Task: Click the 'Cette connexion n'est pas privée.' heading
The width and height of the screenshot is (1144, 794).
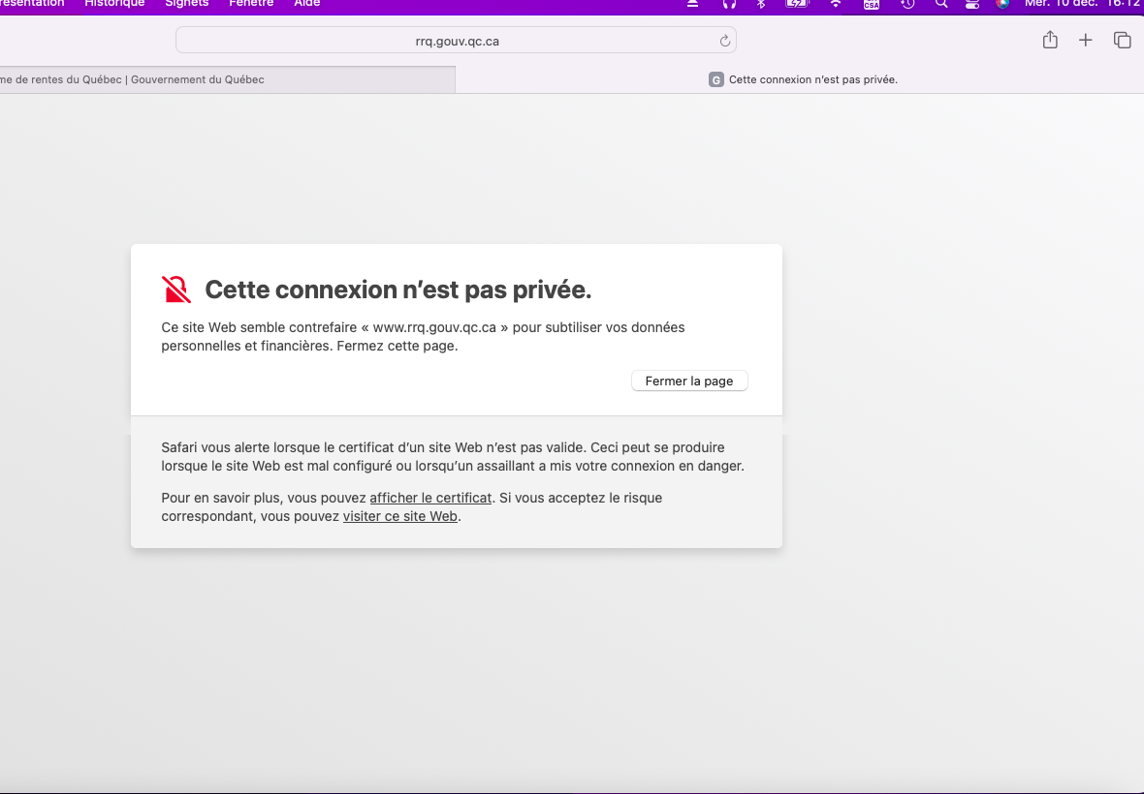Action: pos(398,290)
